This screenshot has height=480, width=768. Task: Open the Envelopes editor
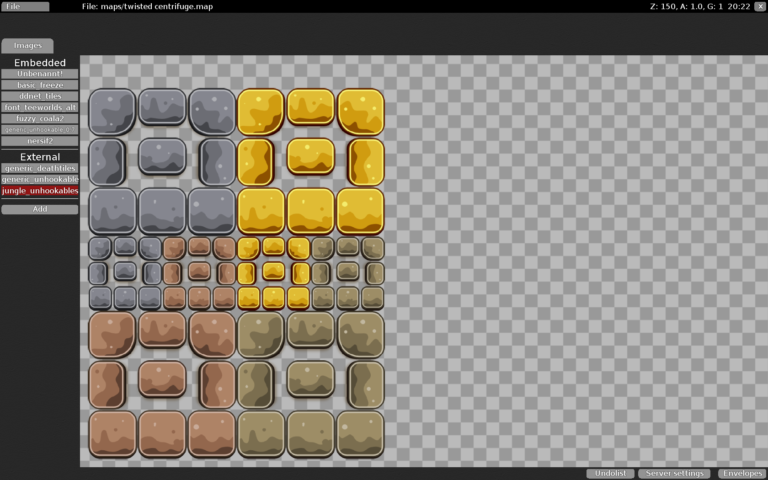[741, 474]
